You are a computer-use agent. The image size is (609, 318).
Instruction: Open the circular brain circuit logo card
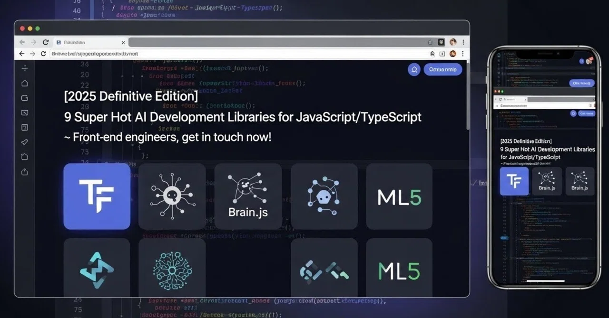tap(172, 268)
